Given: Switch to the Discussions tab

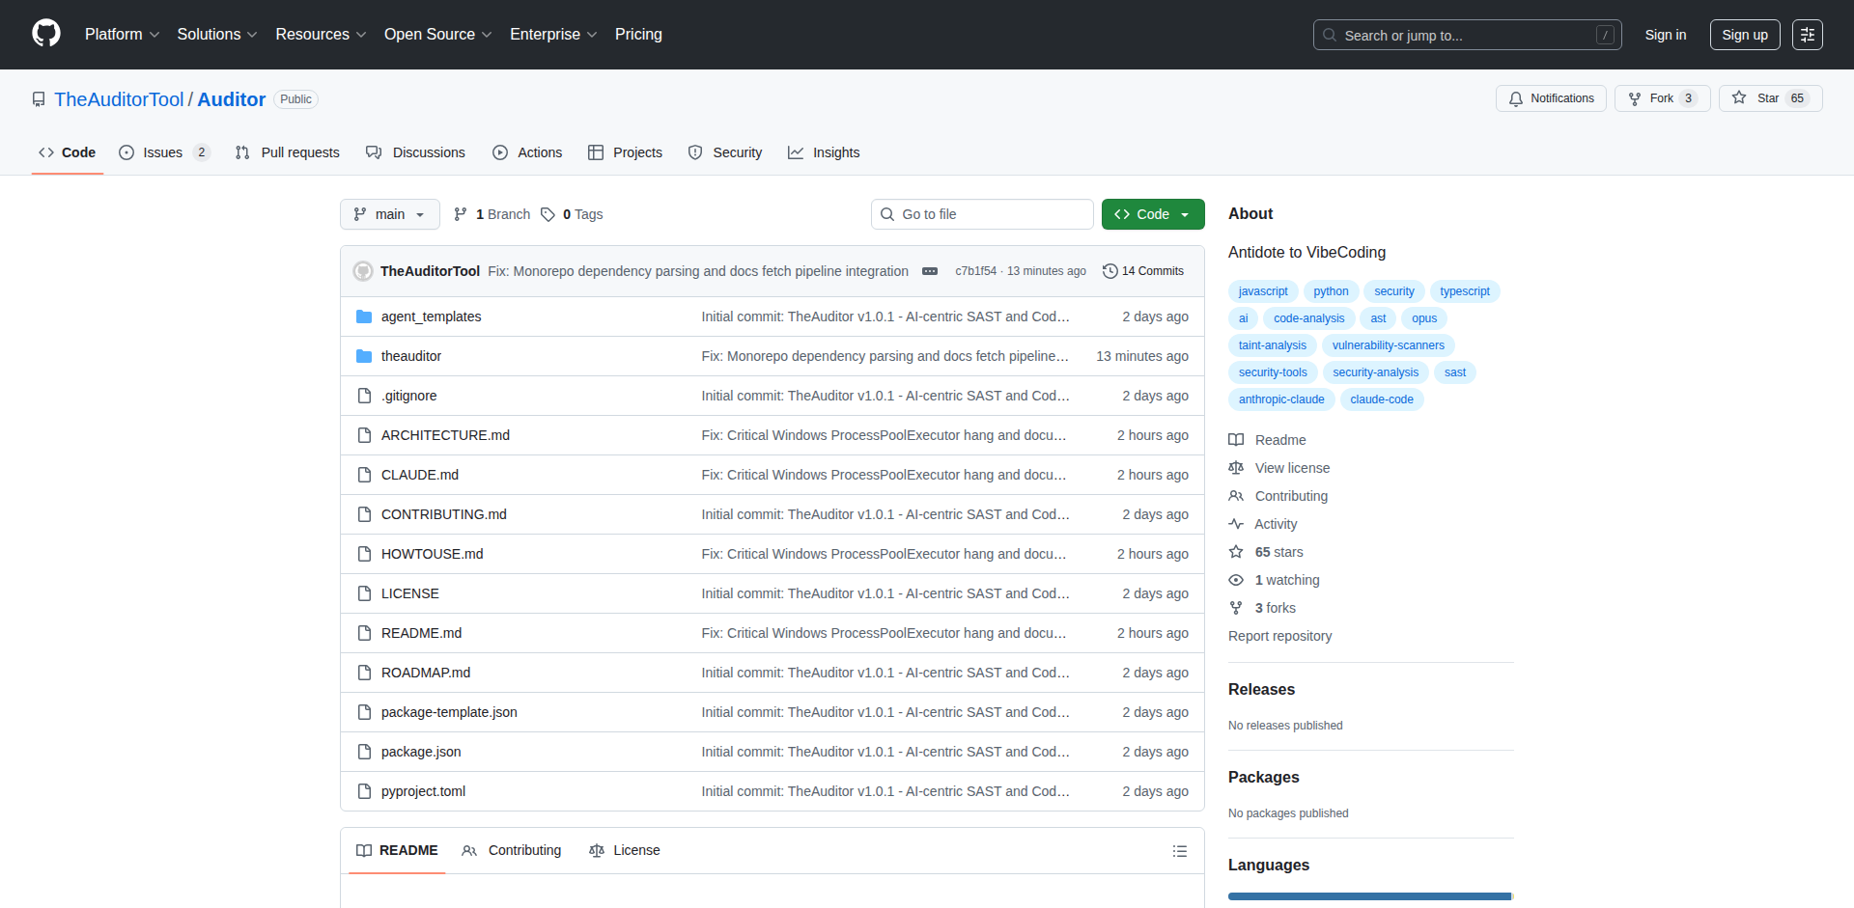Looking at the screenshot, I should [x=415, y=152].
